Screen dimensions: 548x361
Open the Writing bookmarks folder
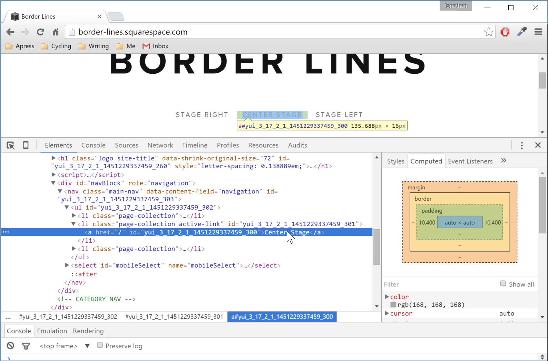tap(94, 46)
